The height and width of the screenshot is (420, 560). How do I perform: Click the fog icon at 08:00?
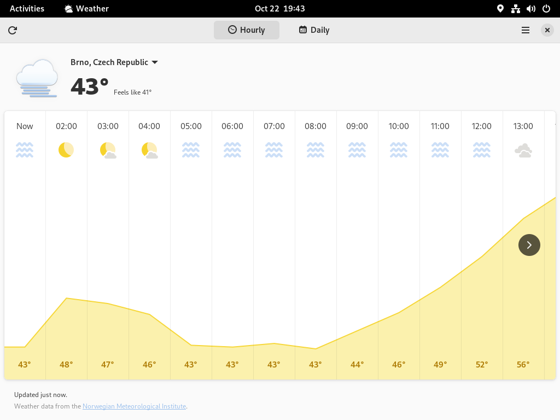[316, 150]
